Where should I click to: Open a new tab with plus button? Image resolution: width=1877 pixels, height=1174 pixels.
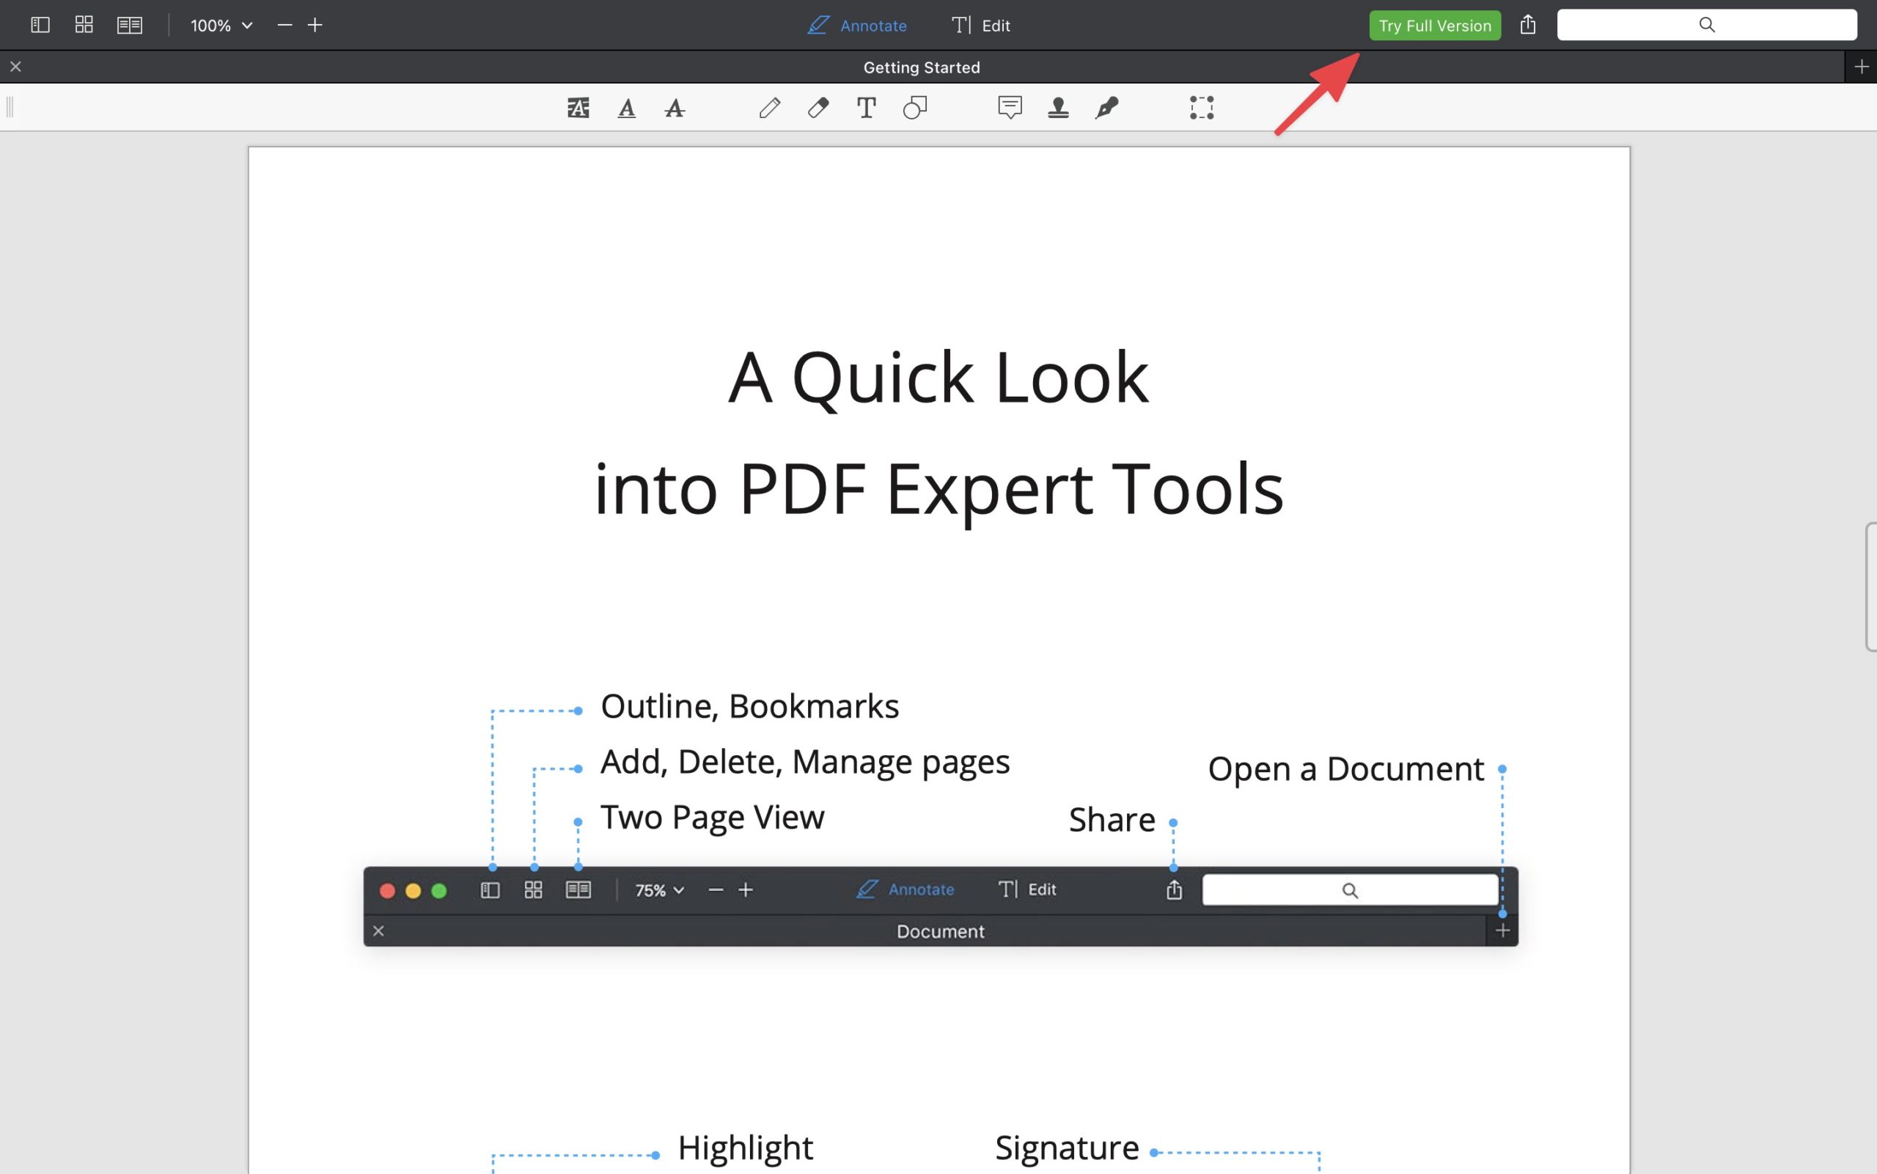click(1861, 67)
